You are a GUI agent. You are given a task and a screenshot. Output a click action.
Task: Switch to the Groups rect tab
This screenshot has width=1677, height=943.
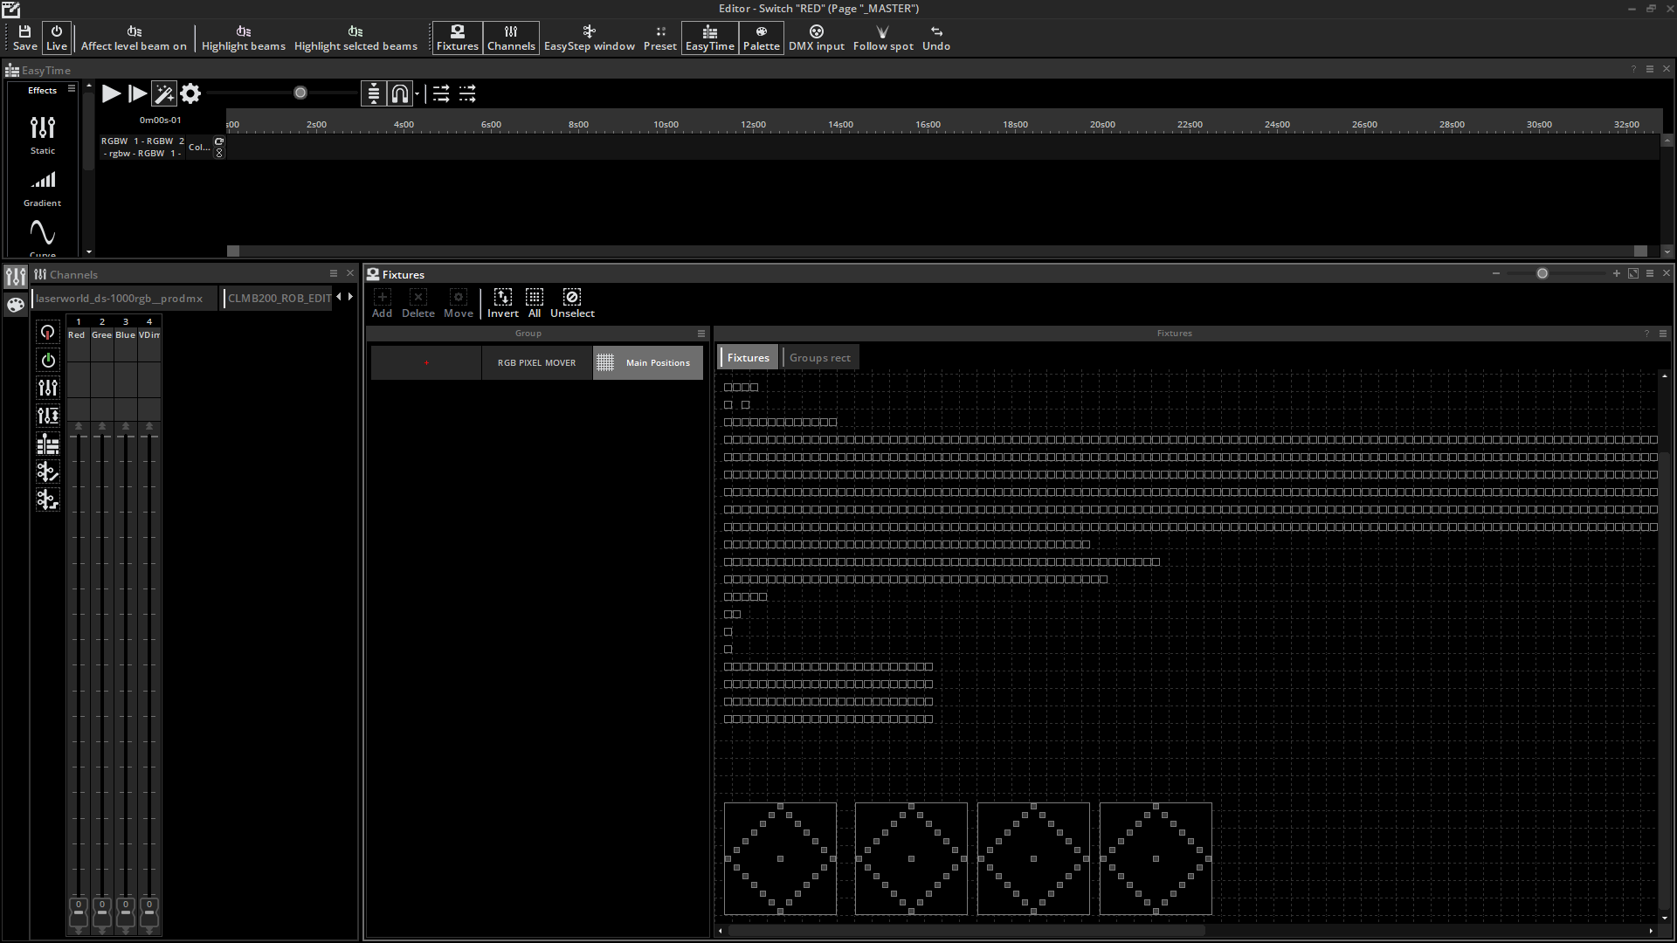(819, 357)
